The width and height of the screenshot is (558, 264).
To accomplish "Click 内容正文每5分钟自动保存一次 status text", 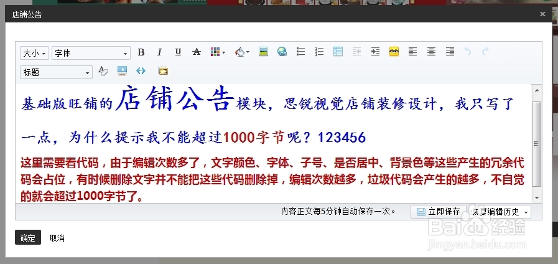I will (x=338, y=212).
